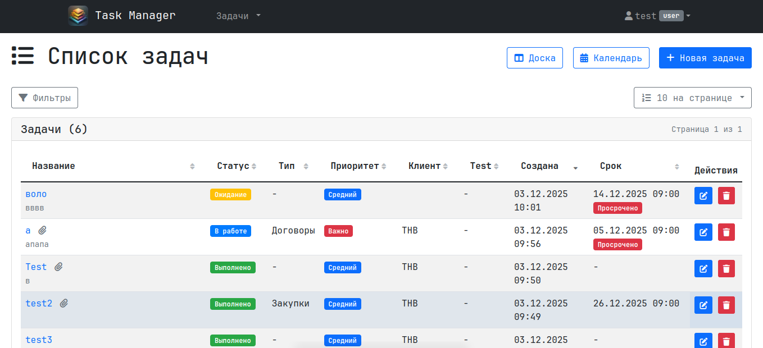The height and width of the screenshot is (348, 763).
Task: Click the user profile icon in navbar
Action: pyautogui.click(x=629, y=16)
